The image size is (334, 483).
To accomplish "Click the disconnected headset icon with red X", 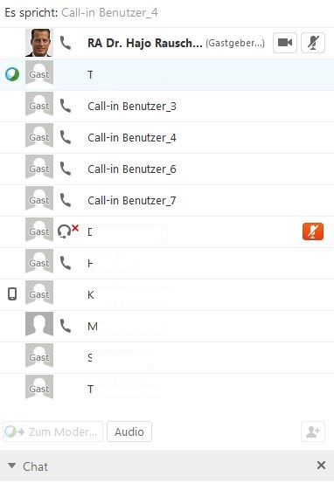I will click(68, 231).
